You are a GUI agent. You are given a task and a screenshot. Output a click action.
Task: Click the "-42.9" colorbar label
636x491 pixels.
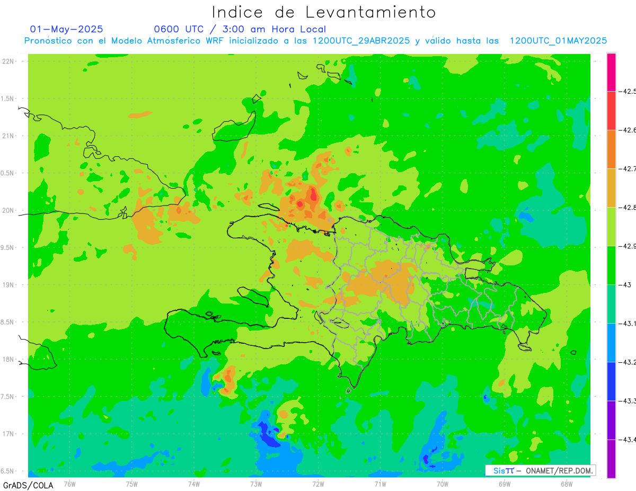[627, 246]
